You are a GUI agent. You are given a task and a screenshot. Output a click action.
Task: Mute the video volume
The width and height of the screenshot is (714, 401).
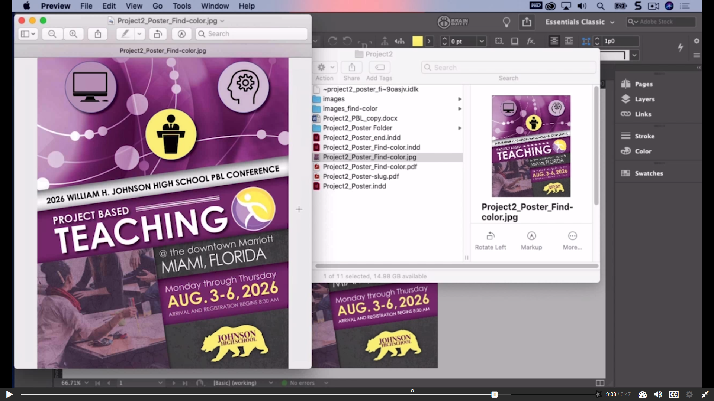(x=658, y=394)
